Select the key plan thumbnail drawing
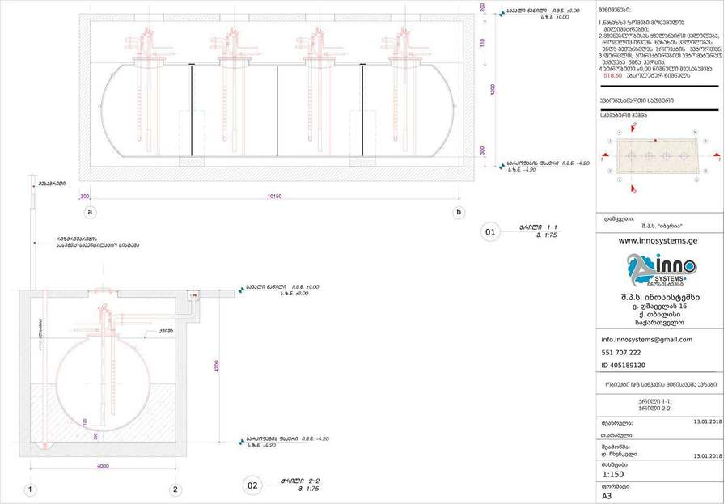 click(658, 156)
